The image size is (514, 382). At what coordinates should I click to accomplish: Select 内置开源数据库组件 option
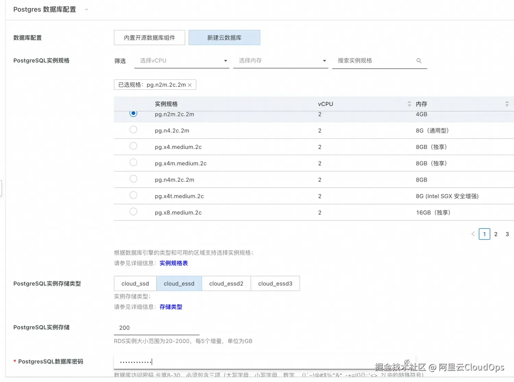[149, 38]
